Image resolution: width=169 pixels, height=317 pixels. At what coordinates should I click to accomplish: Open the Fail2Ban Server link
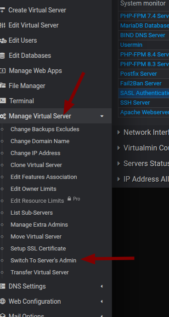pyautogui.click(x=141, y=83)
